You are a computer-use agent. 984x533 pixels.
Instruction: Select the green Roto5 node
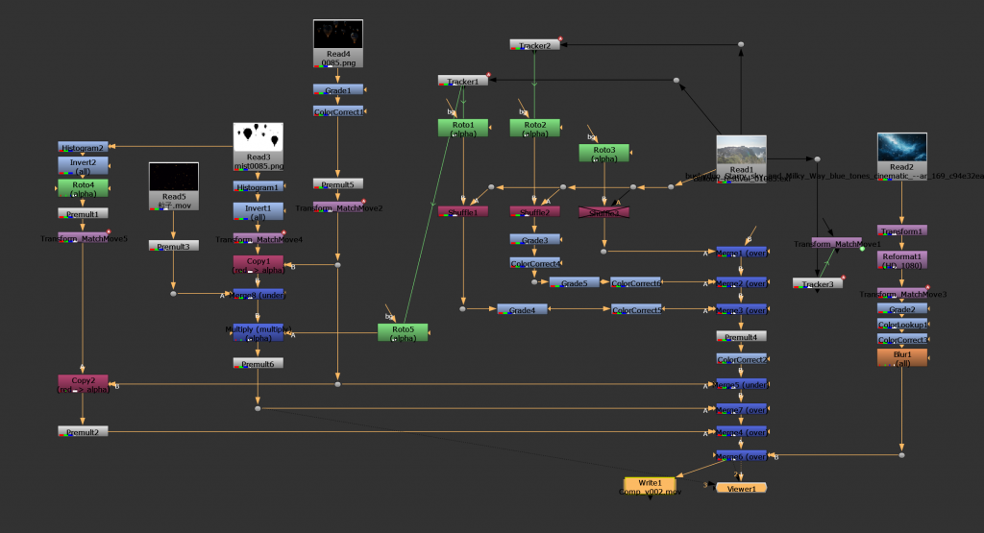403,332
